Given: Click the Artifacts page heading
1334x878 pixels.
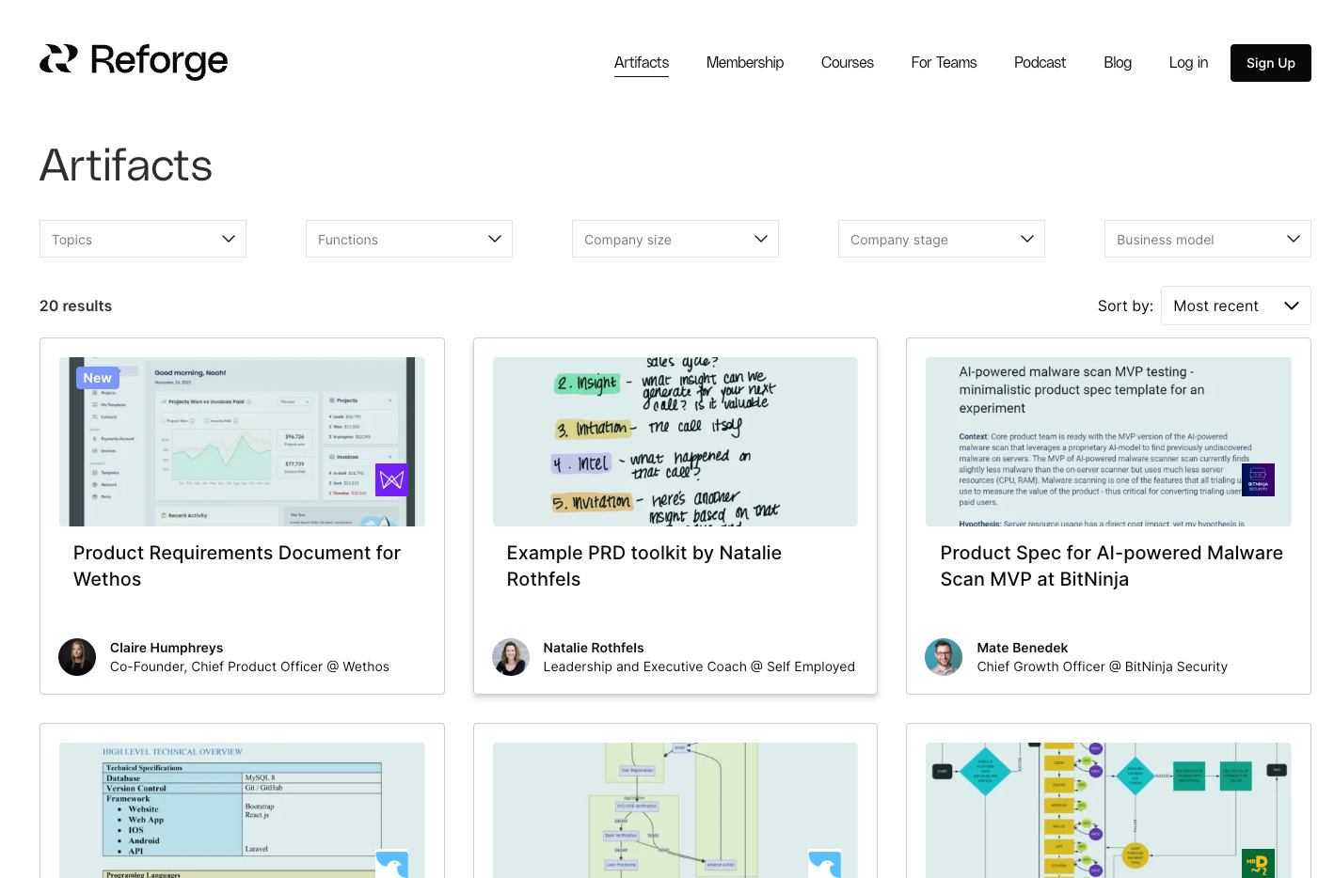Looking at the screenshot, I should (126, 165).
